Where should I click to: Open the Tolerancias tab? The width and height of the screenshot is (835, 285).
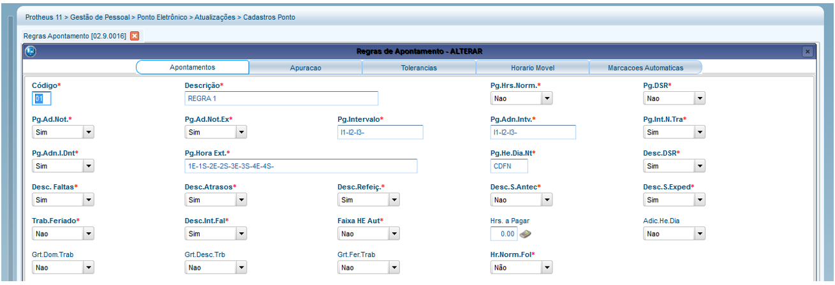click(418, 68)
